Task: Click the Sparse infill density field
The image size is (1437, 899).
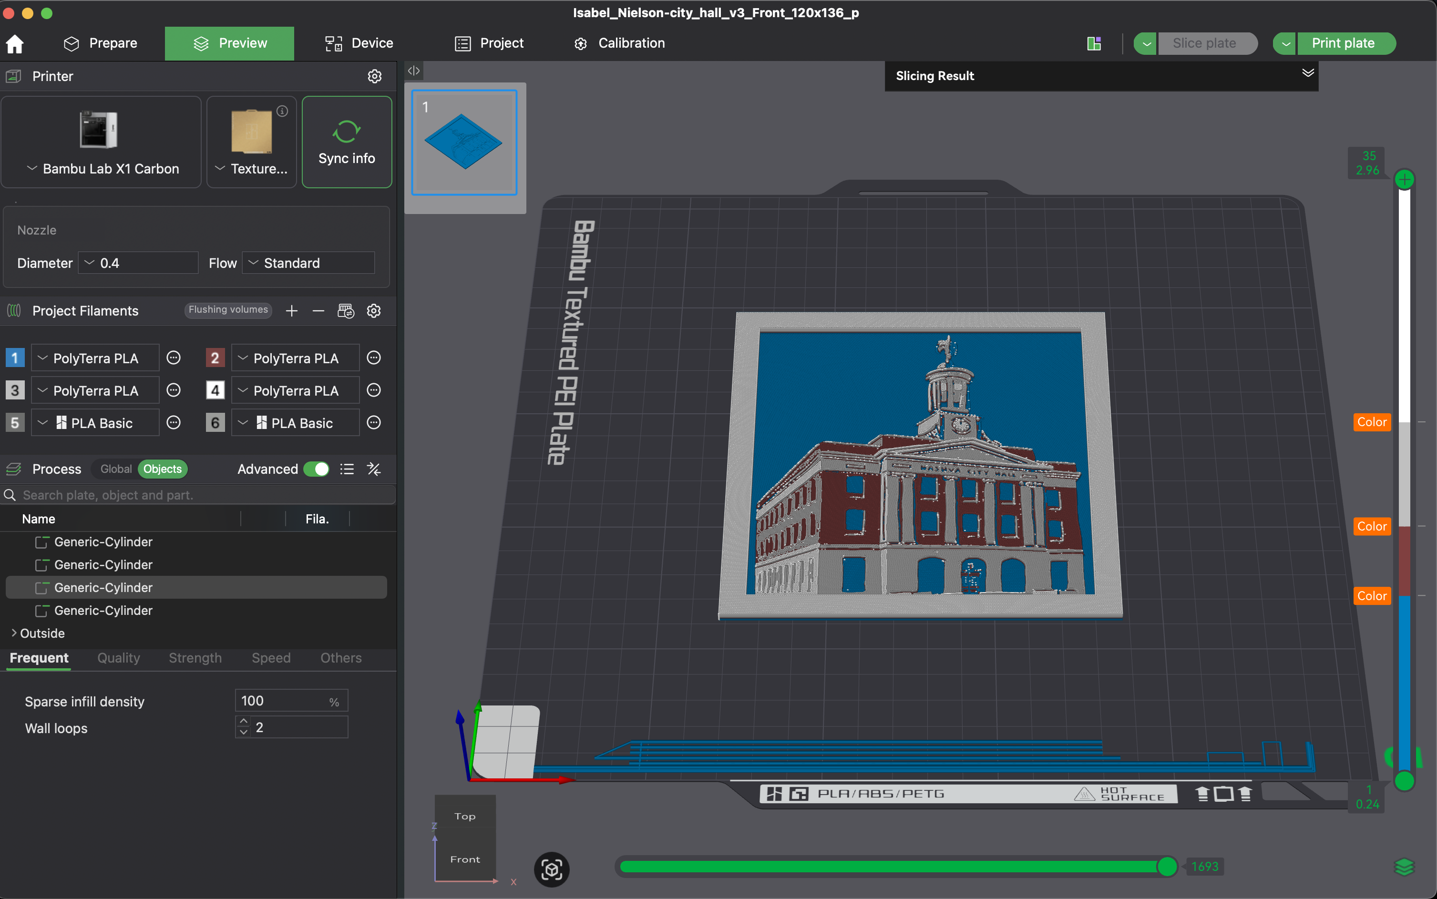Action: point(291,701)
